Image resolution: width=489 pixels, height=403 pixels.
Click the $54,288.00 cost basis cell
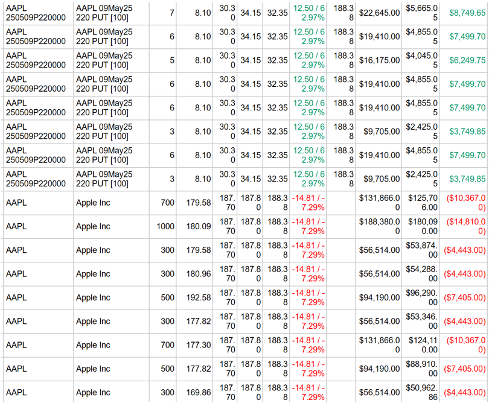pos(421,274)
